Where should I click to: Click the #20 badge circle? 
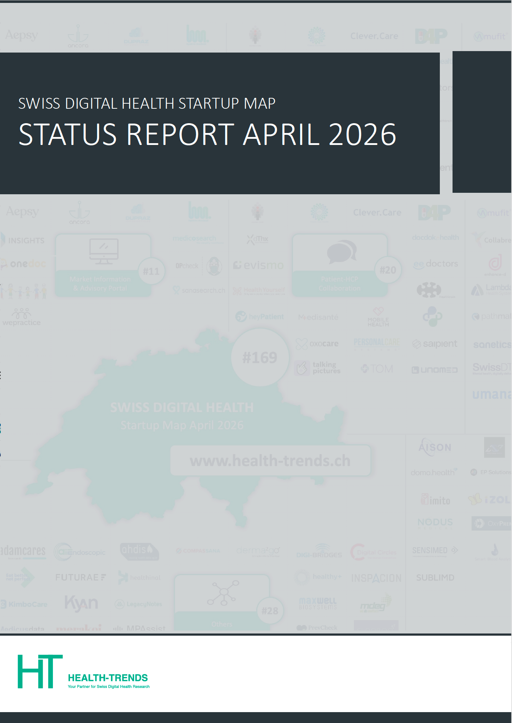pyautogui.click(x=388, y=270)
